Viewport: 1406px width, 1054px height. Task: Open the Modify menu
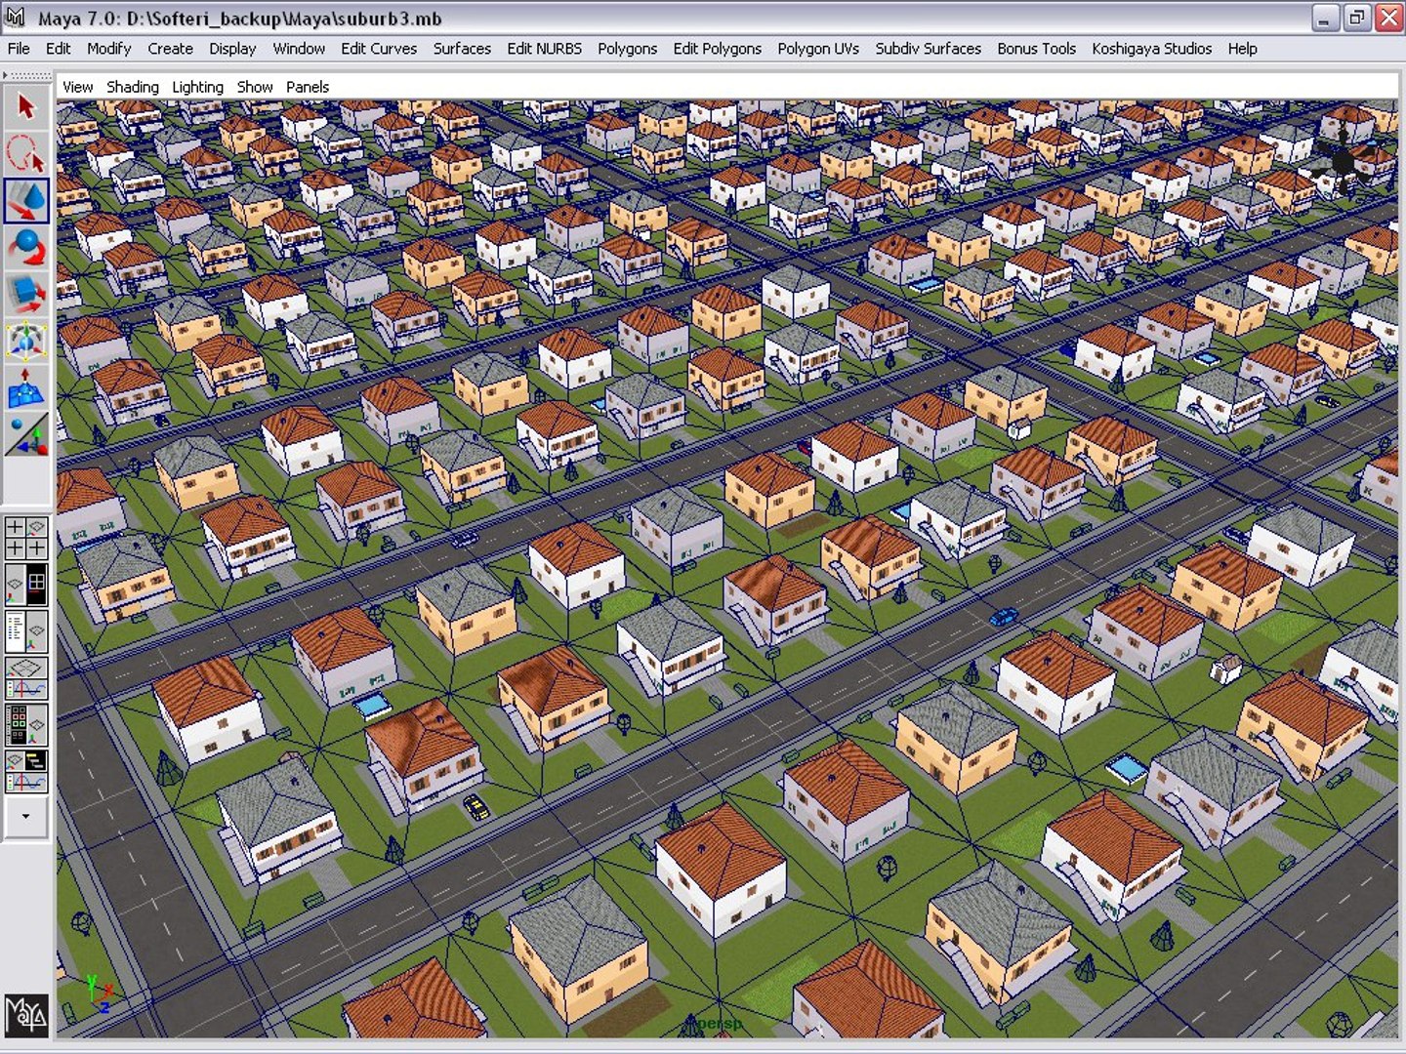[108, 49]
